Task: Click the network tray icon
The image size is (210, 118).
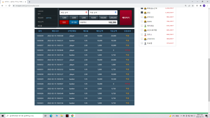Action: (189, 116)
